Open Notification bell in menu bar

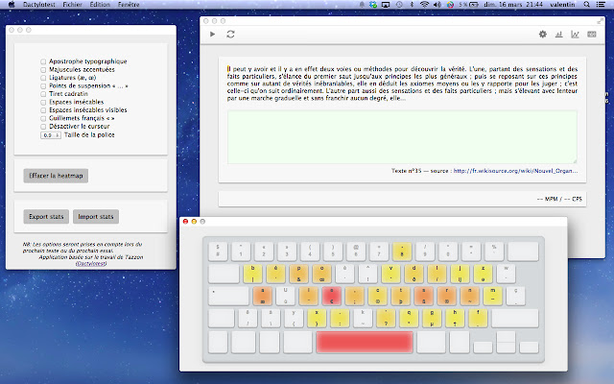click(x=362, y=4)
